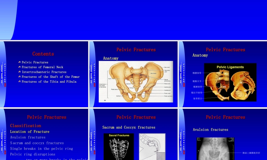The width and height of the screenshot is (267, 160).
Task: Open the pelvic X-ray on the Avulsion fractures slide
Action: click(x=215, y=149)
